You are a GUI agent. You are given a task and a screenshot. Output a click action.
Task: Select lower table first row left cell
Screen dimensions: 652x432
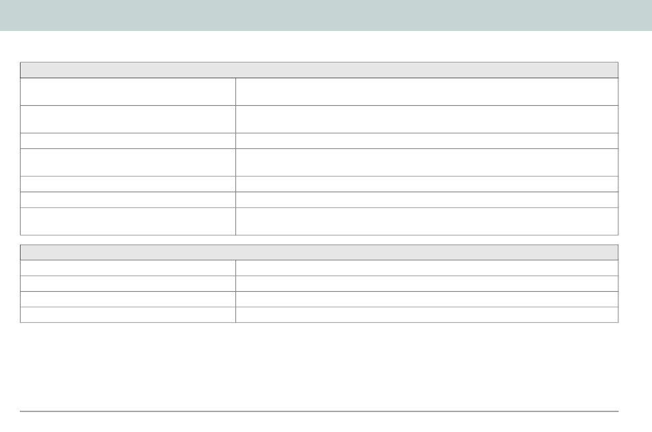coord(128,268)
